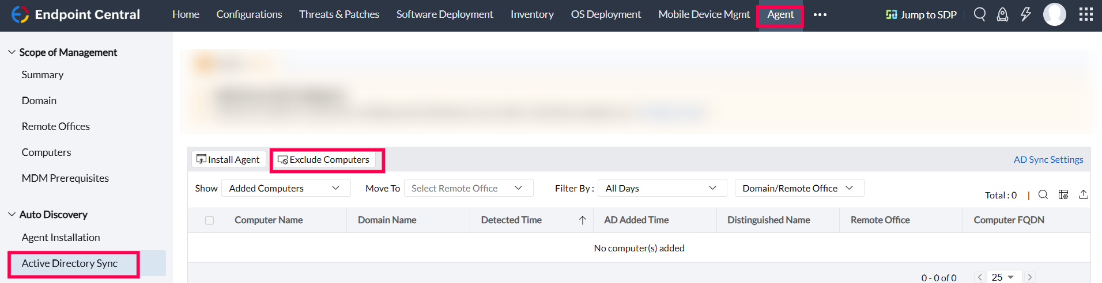1102x283 pixels.
Task: Open the AD Sync Settings link
Action: [1048, 159]
